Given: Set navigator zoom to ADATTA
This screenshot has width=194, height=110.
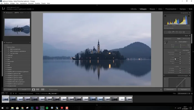Looking at the screenshot, I should (x=17, y=13).
